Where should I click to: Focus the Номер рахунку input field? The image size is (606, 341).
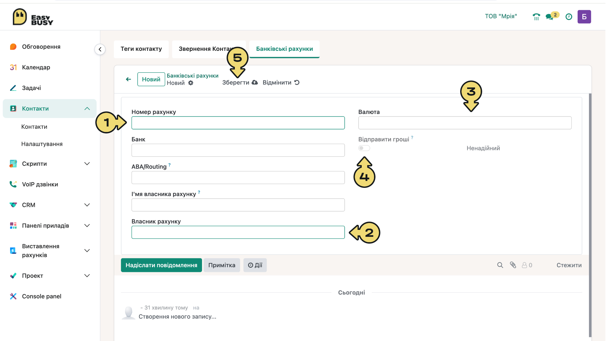coord(238,123)
